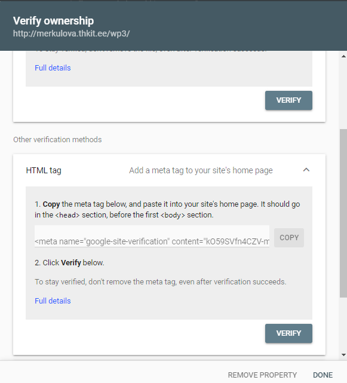Close the dialog with DONE
The image size is (347, 383).
tap(323, 375)
